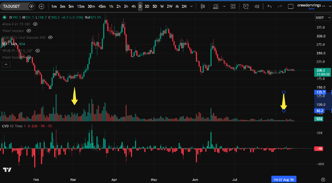Image resolution: width=332 pixels, height=183 pixels.
Task: Toggle visibility of 4EMA 9 21 55 100
Action: pyautogui.click(x=35, y=24)
